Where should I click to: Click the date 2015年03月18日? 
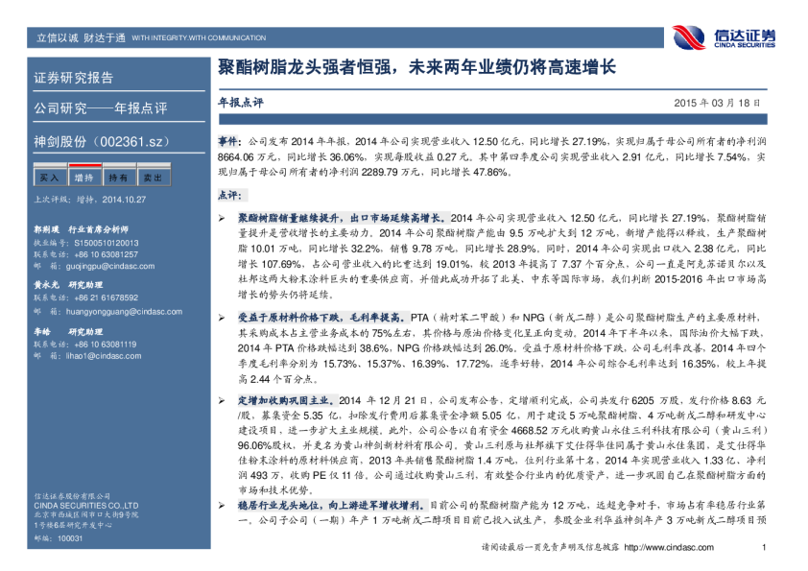tap(717, 103)
